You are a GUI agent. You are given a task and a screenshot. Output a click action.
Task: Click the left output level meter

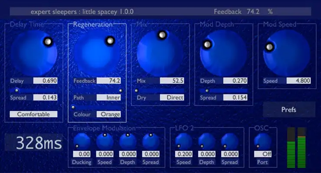click(291, 147)
